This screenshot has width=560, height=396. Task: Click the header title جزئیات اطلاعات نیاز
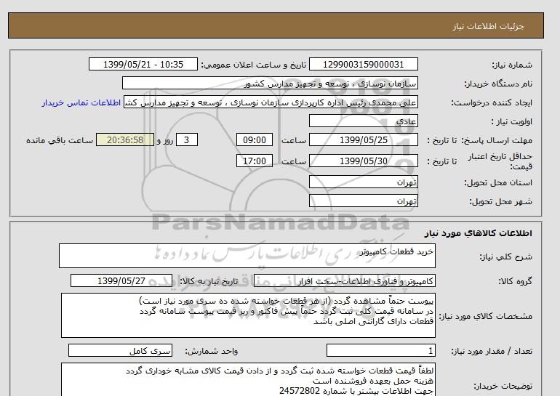click(488, 26)
